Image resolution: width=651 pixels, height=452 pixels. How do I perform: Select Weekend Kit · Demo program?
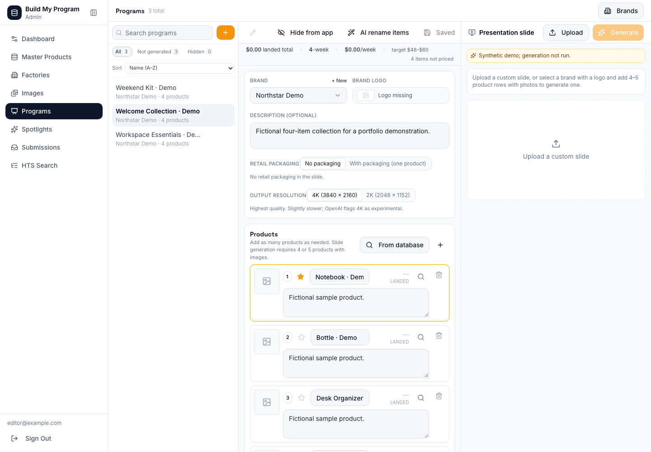coord(173,92)
